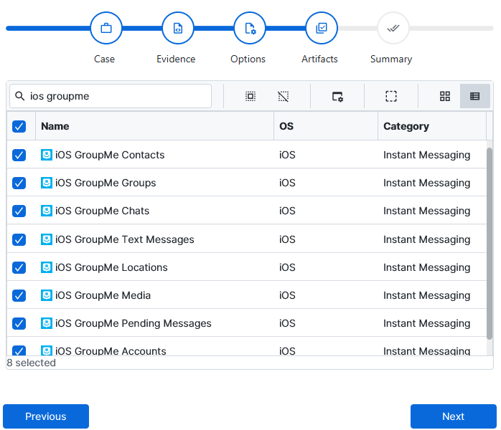Sort by the Name column header
Image resolution: width=501 pixels, height=430 pixels.
(154, 126)
